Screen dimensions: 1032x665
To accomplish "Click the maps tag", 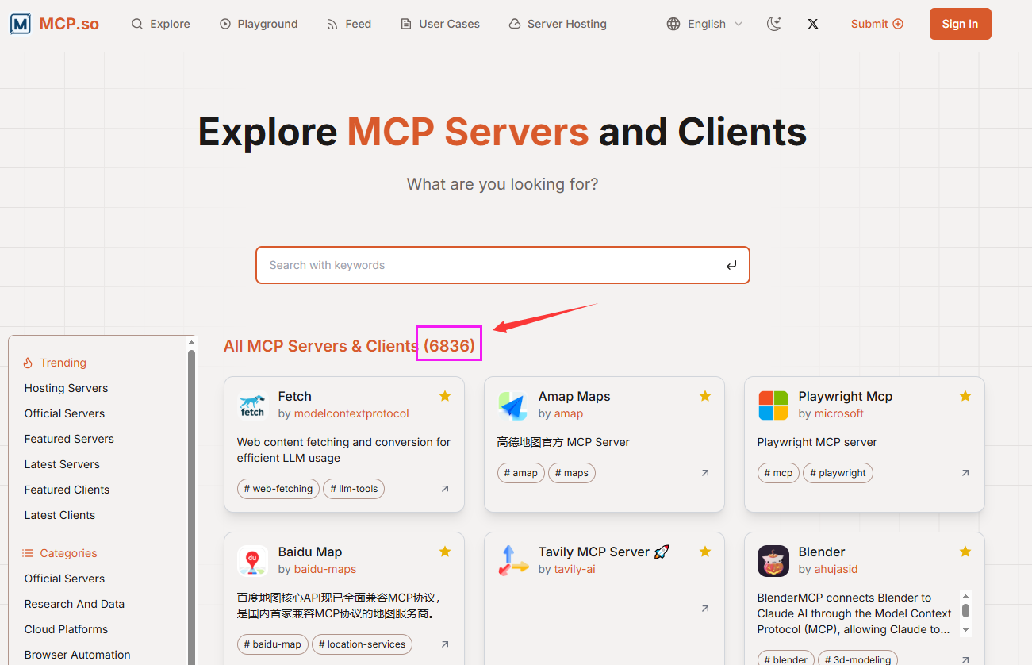I will click(572, 473).
